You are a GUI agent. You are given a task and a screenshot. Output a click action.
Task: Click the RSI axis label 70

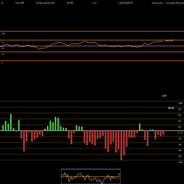pos(3,42)
